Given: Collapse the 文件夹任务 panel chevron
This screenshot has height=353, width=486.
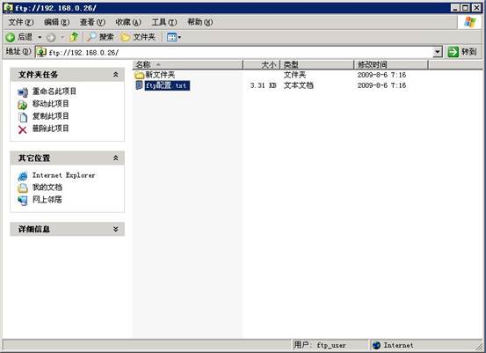Looking at the screenshot, I should (116, 75).
